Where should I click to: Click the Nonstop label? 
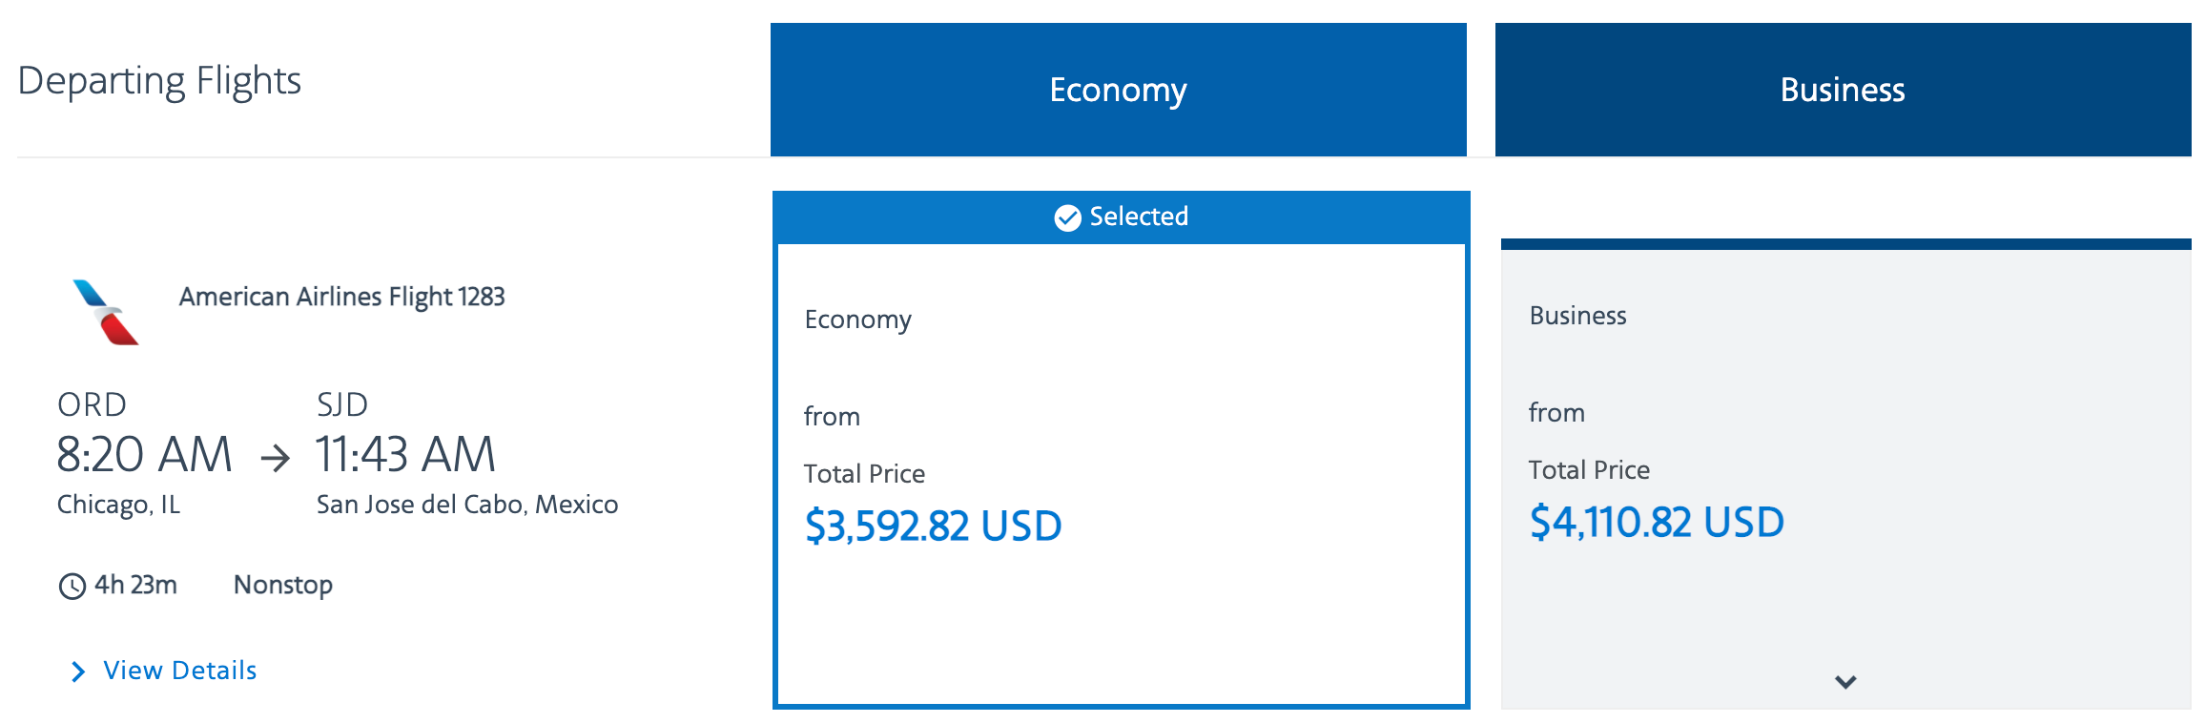pyautogui.click(x=281, y=586)
